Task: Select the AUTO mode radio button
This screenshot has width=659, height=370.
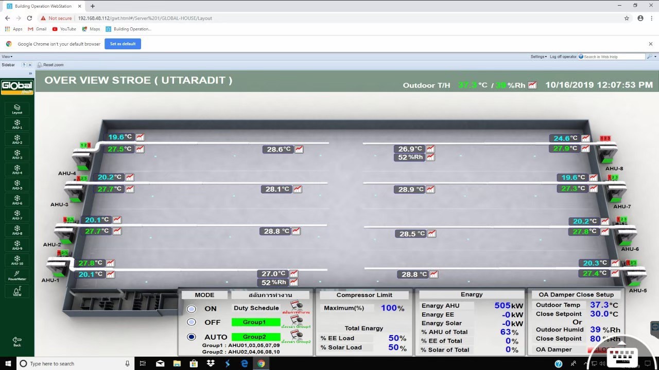Action: (192, 337)
